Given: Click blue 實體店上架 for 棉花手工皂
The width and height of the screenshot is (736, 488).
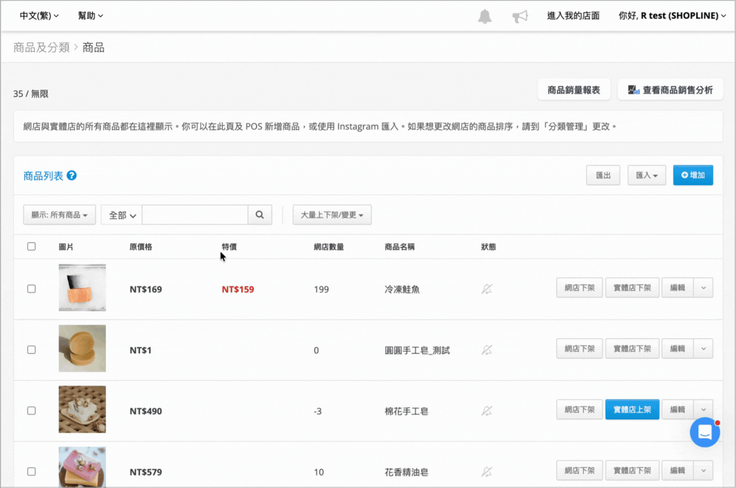Looking at the screenshot, I should click(x=632, y=410).
